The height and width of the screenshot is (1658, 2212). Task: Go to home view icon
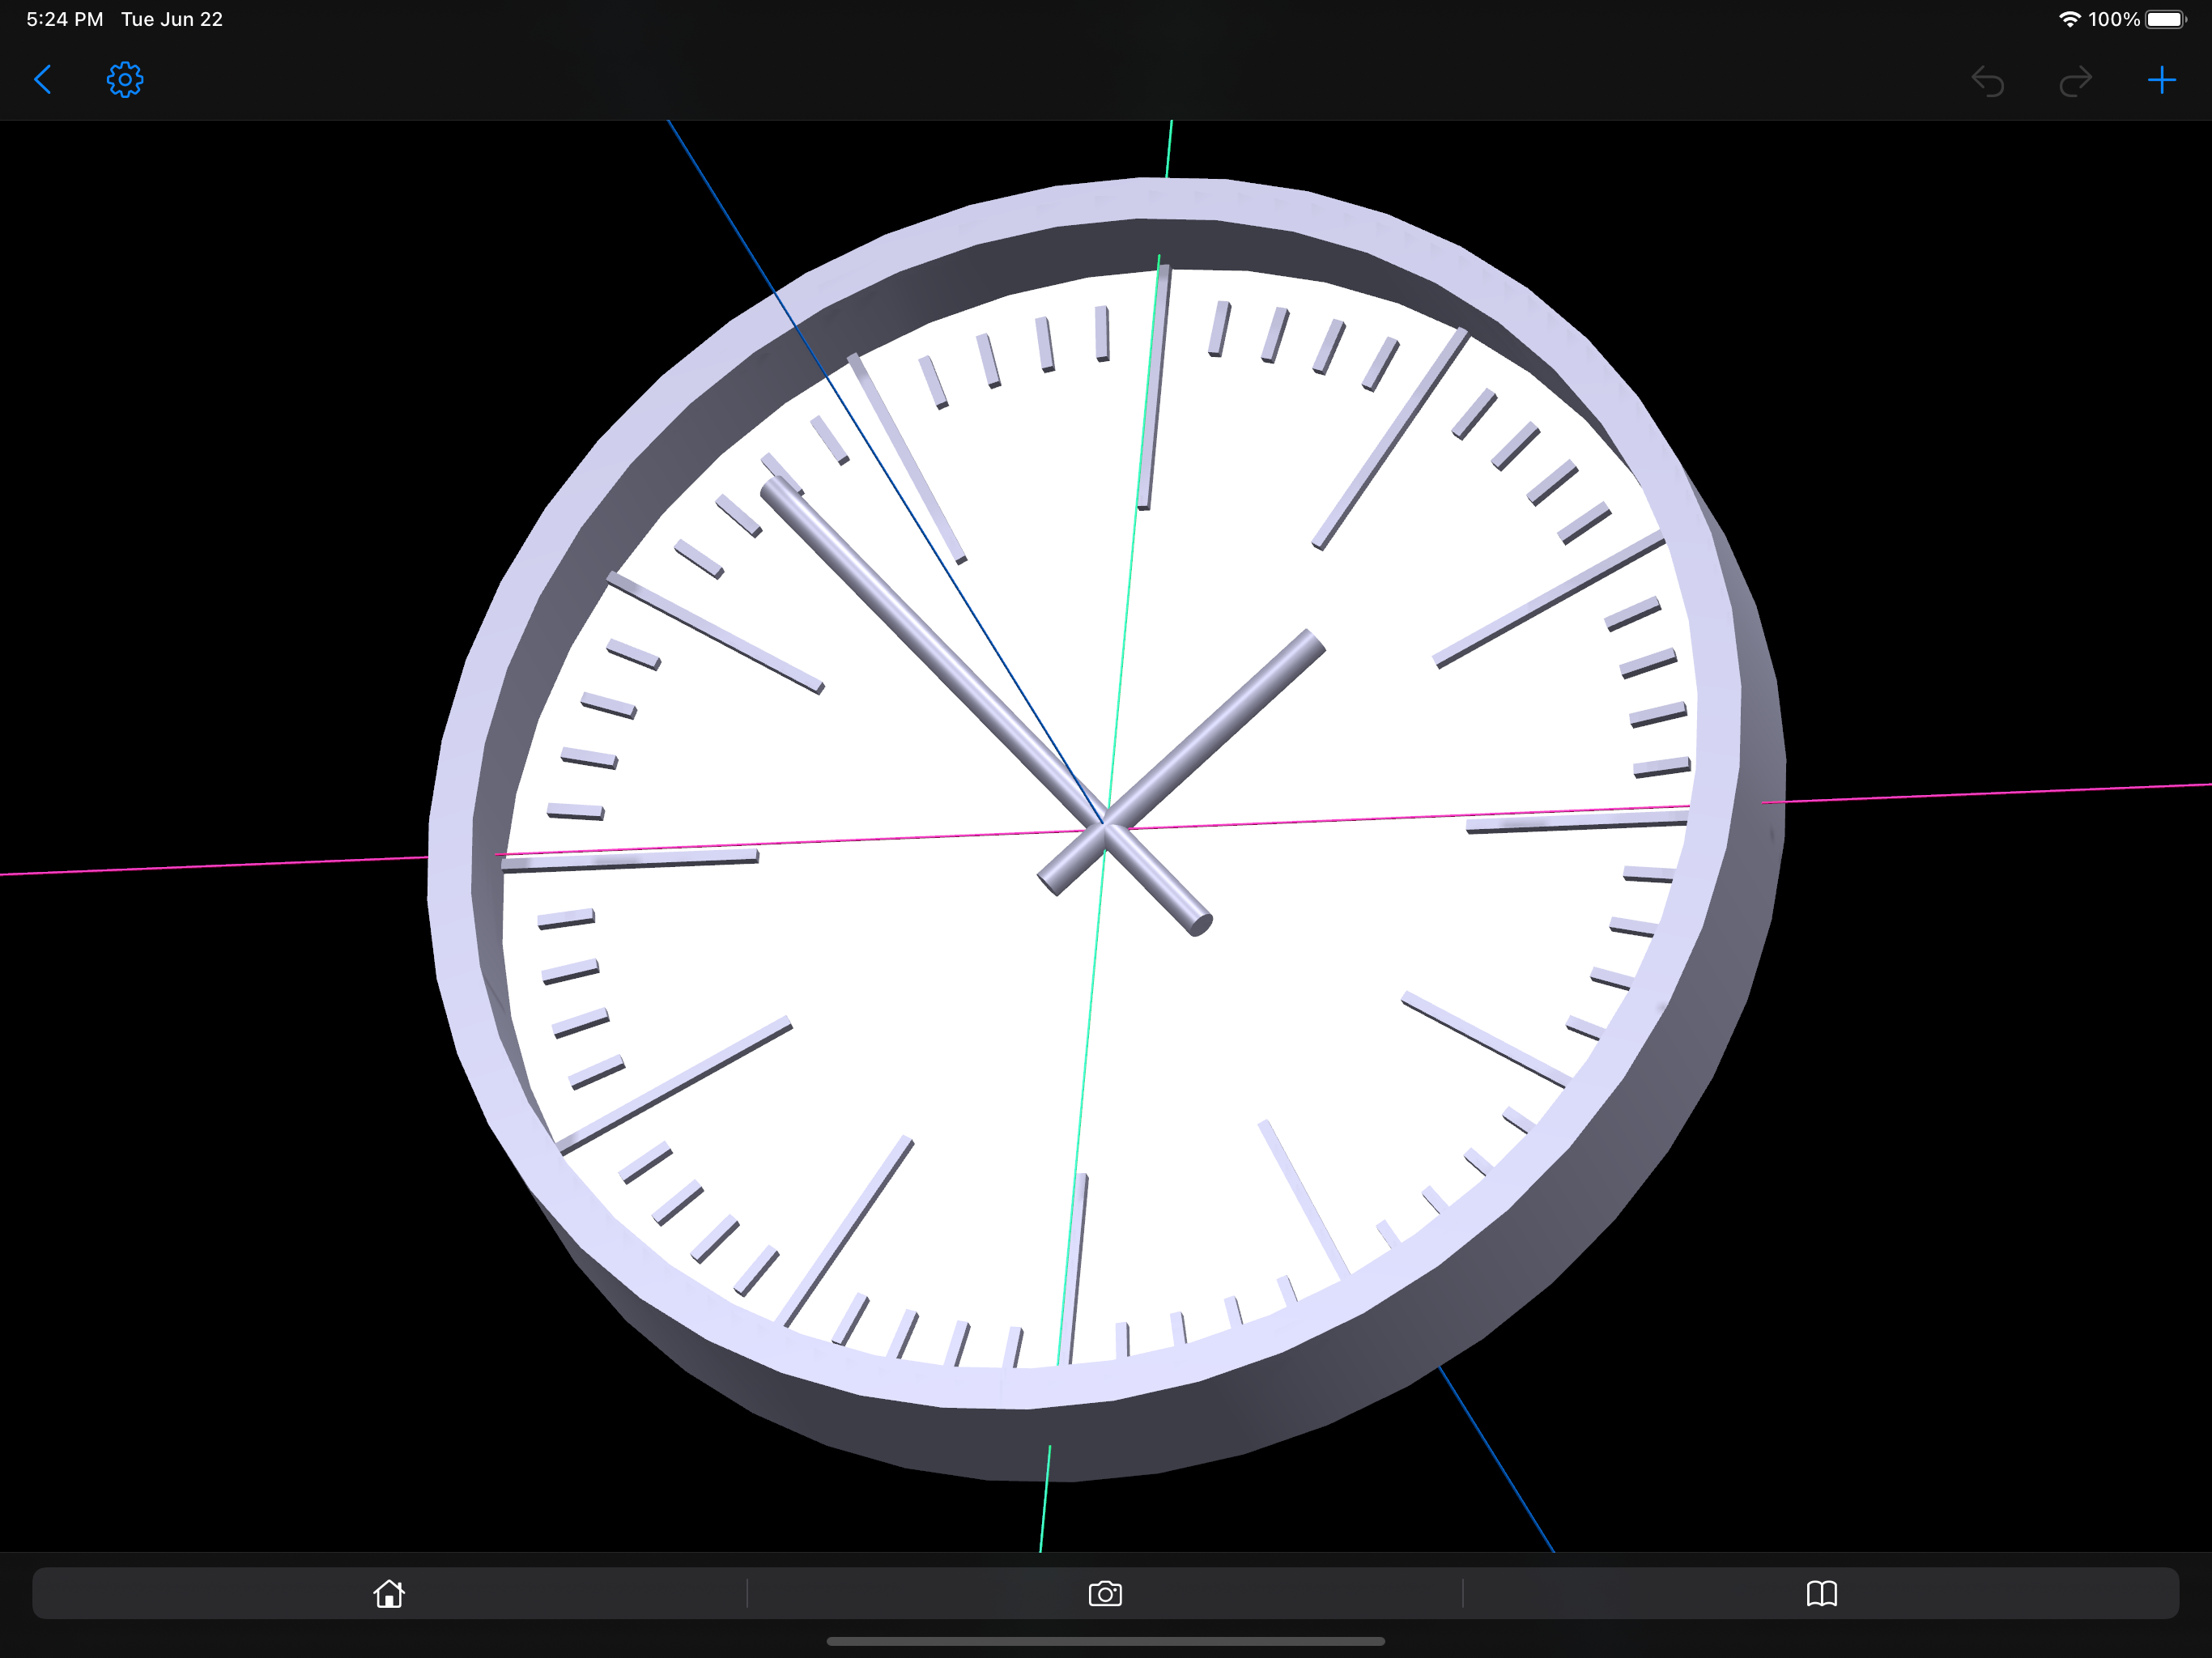389,1593
